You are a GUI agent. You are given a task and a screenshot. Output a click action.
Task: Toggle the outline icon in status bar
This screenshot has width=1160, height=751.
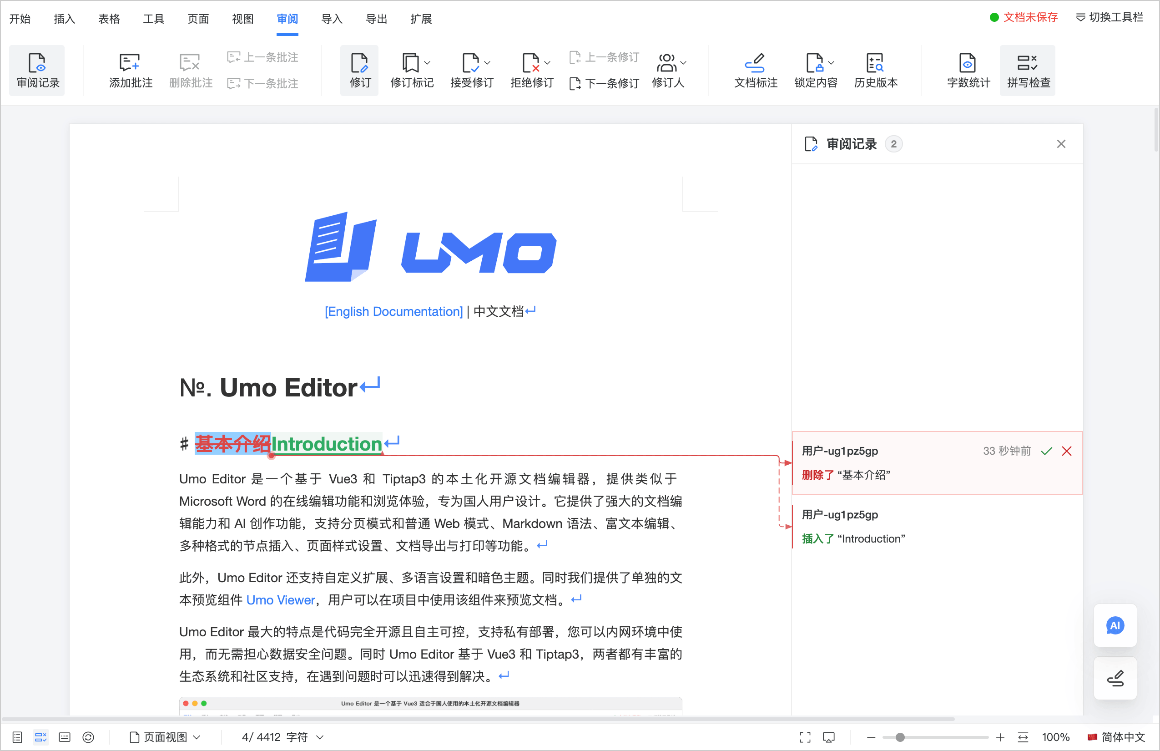[18, 737]
